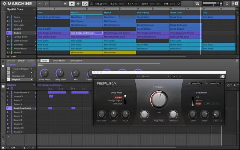
Task: Click the NI logo in the header
Action: point(235,3)
